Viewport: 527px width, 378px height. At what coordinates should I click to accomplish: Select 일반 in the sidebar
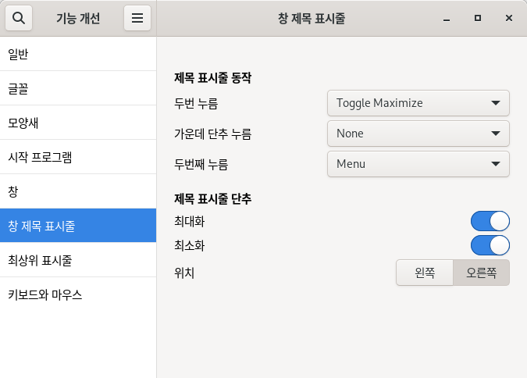click(78, 54)
